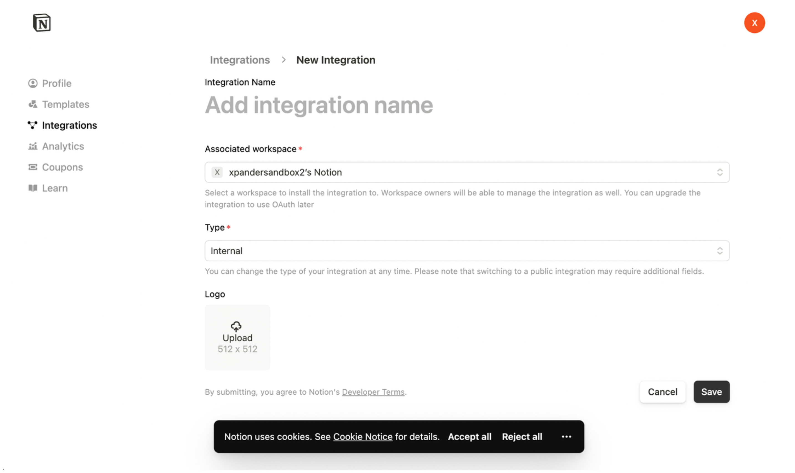Click the Coupons ticket icon in sidebar
The width and height of the screenshot is (795, 473).
pos(32,167)
